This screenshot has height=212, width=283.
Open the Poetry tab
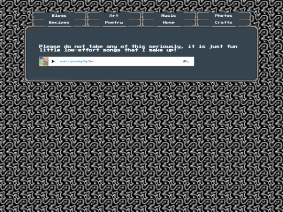tap(114, 23)
